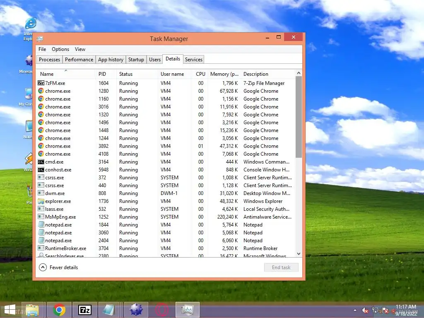This screenshot has width=424, height=318.
Task: Switch to the App history tab
Action: point(111,60)
